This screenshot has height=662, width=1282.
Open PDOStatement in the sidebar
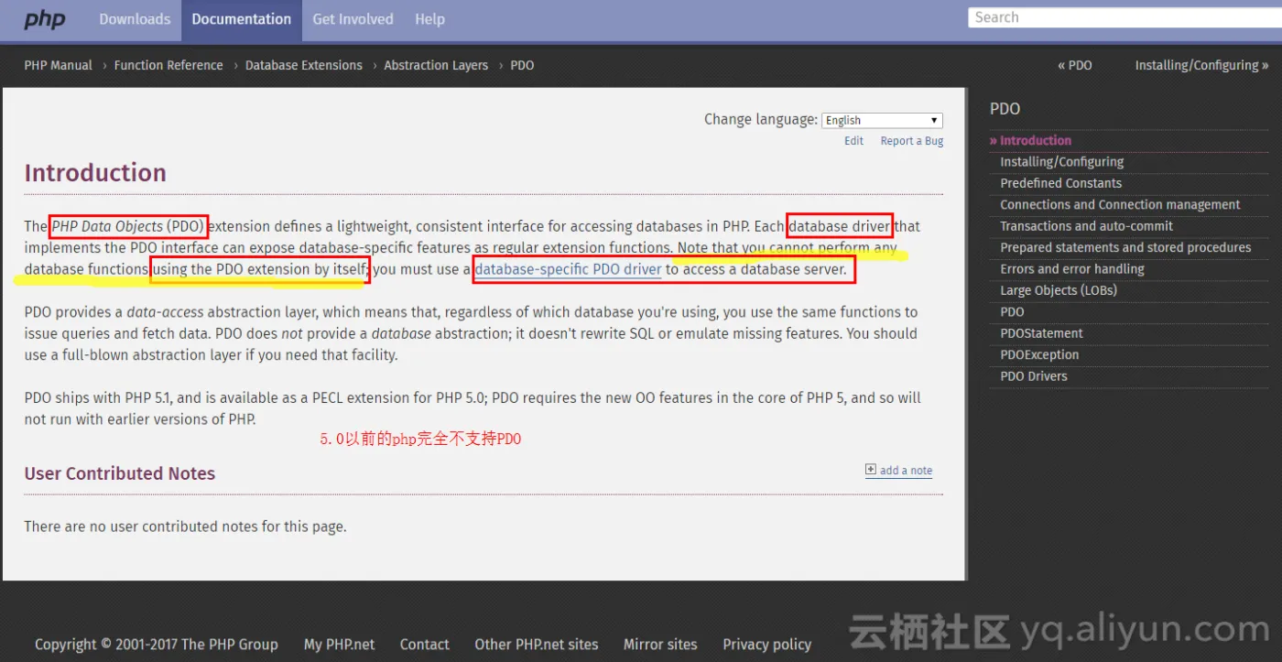click(1042, 333)
